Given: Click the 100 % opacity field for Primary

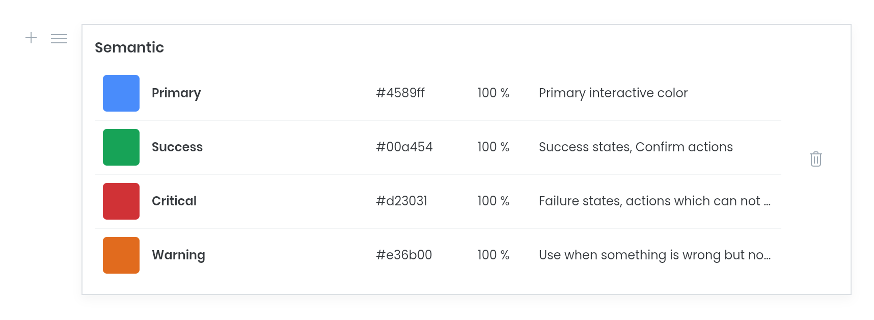Looking at the screenshot, I should coord(493,93).
